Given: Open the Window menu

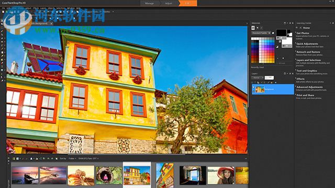Looking at the screenshot, I should [71, 8].
